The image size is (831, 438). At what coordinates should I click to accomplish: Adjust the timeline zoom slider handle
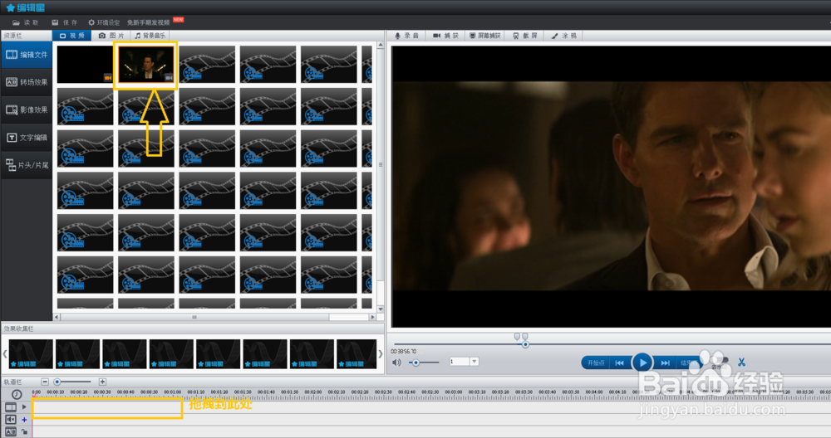(x=57, y=382)
